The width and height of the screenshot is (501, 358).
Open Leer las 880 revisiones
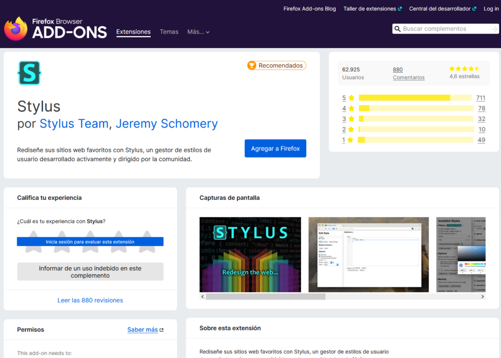[x=90, y=300]
